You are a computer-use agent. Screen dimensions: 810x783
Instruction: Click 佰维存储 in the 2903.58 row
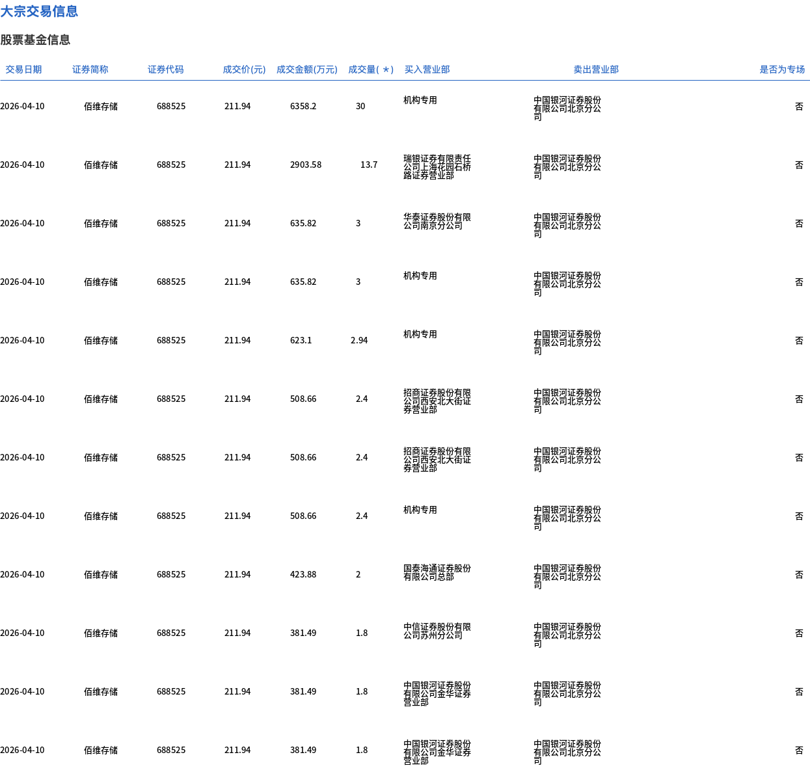coord(101,165)
